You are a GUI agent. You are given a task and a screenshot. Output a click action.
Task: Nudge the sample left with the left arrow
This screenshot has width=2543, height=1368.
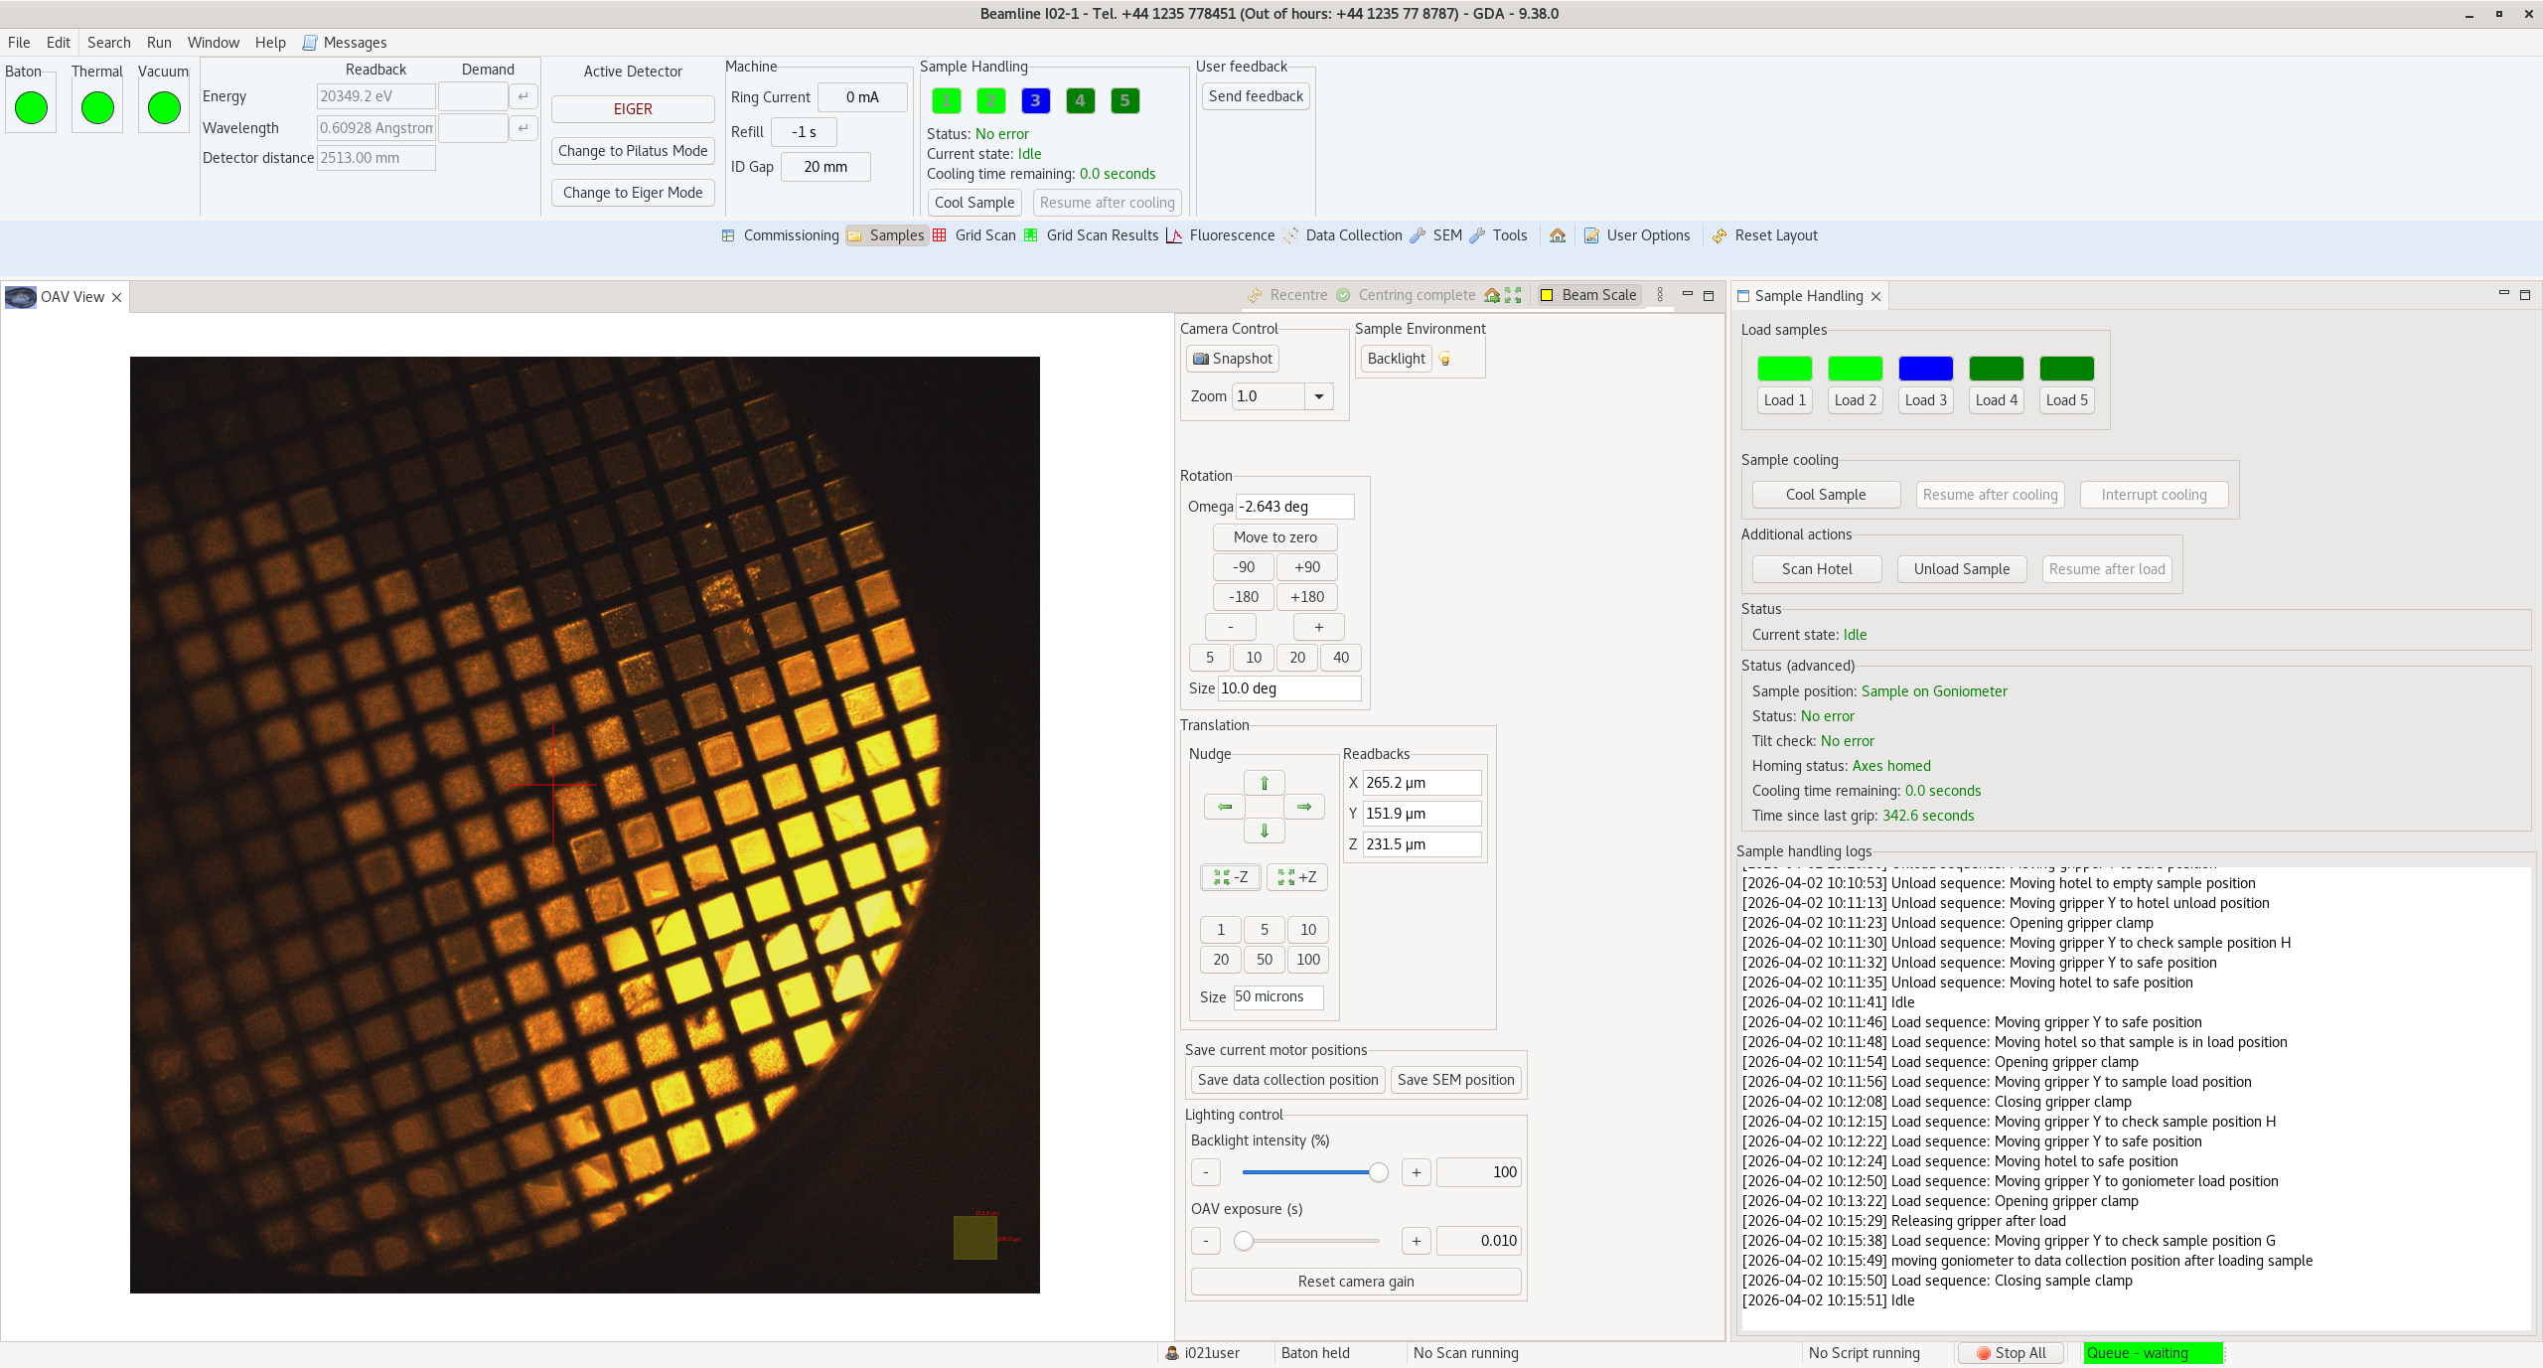[x=1225, y=807]
